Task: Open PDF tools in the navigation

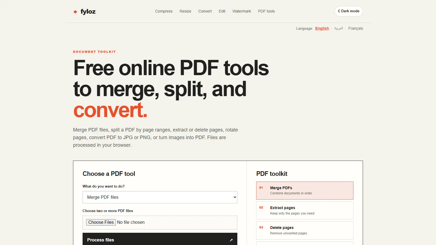Action: [266, 11]
